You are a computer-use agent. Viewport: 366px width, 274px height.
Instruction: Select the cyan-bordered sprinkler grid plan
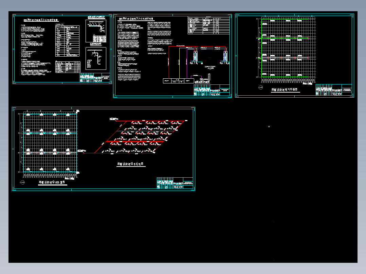point(50,143)
